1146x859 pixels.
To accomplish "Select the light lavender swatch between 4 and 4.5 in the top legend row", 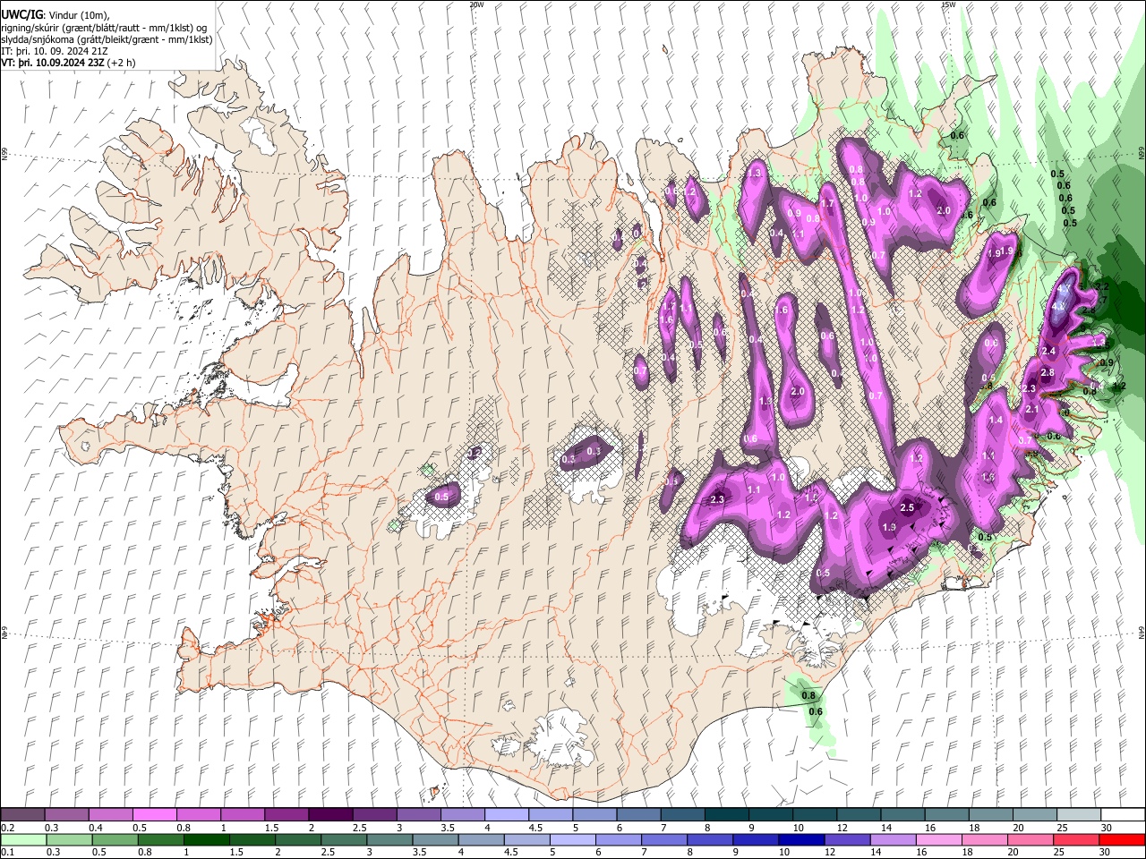I will [x=507, y=814].
